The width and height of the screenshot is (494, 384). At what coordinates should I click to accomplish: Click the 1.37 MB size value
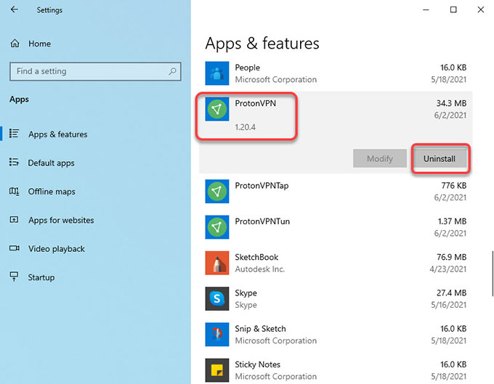[452, 221]
